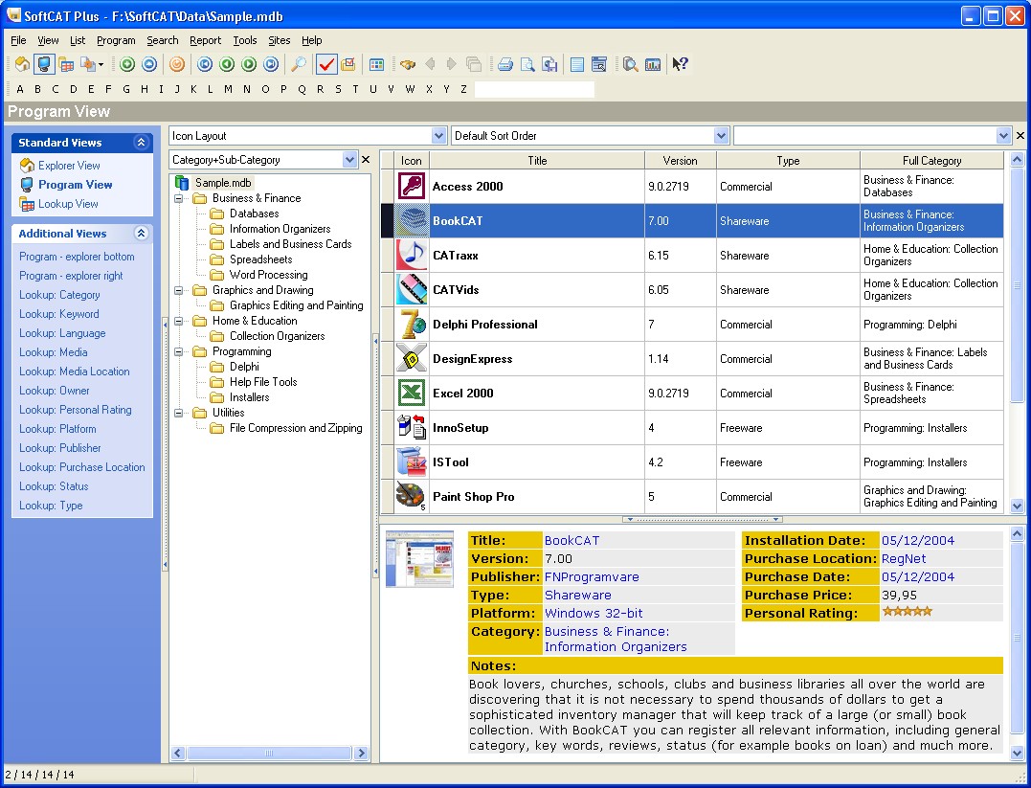
Task: Open Lookup: Personal Rating view
Action: pyautogui.click(x=75, y=410)
